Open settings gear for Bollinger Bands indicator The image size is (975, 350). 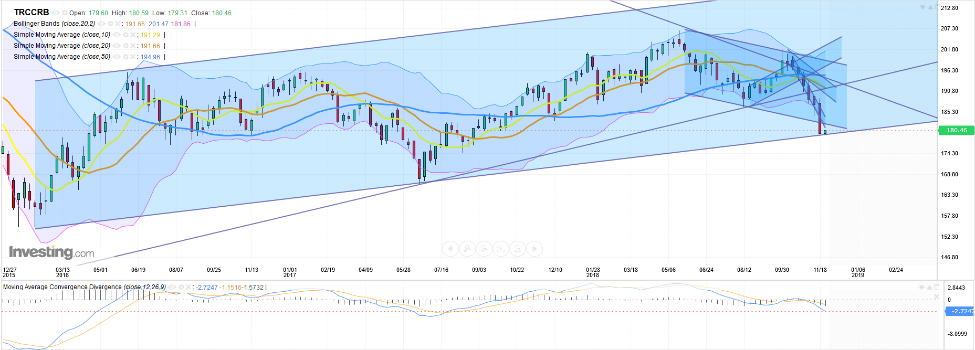click(110, 24)
